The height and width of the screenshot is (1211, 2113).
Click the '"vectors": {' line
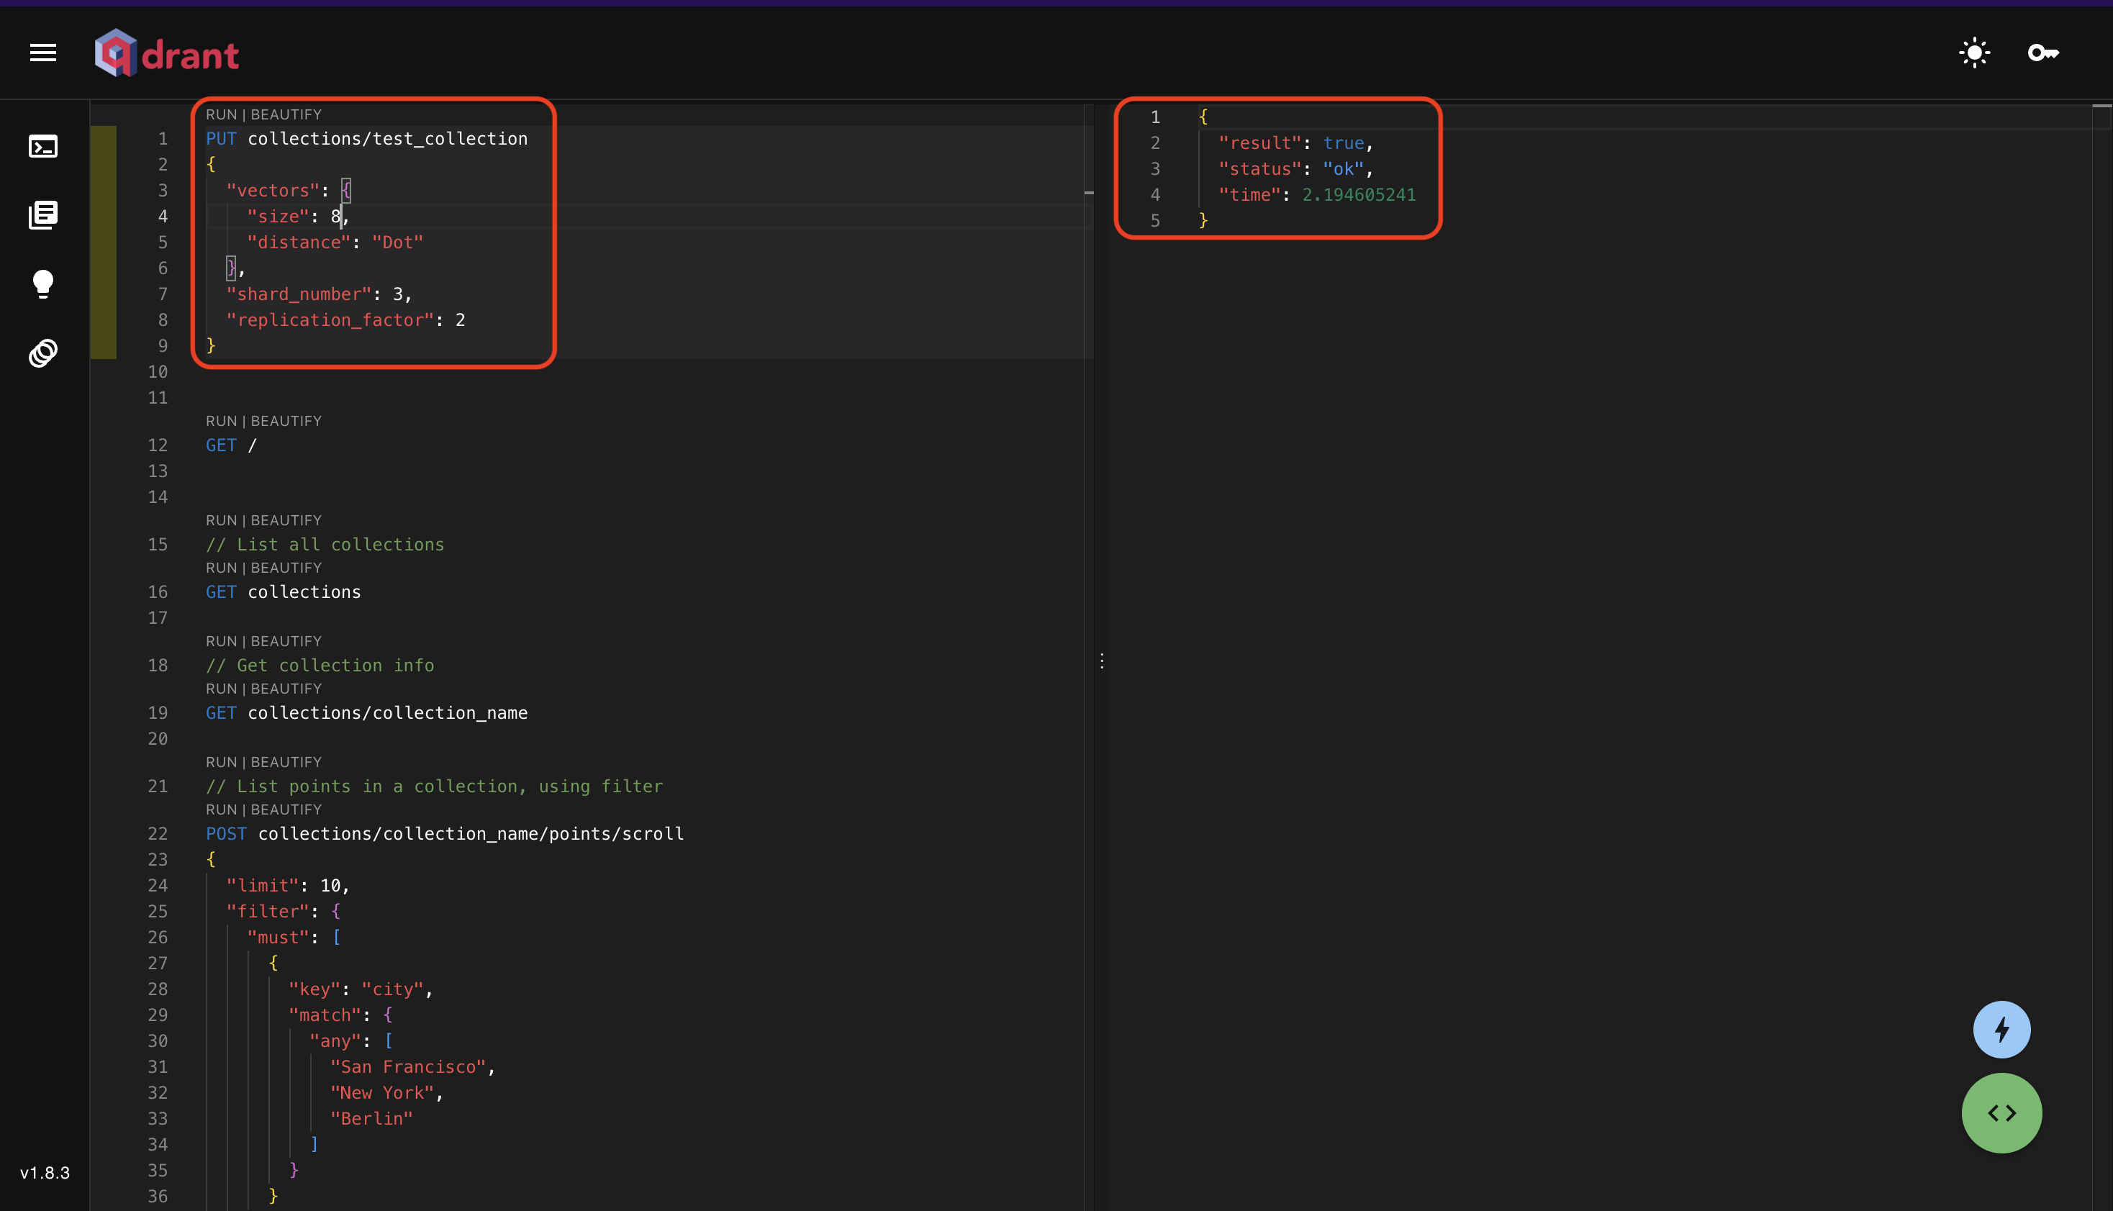tap(289, 191)
